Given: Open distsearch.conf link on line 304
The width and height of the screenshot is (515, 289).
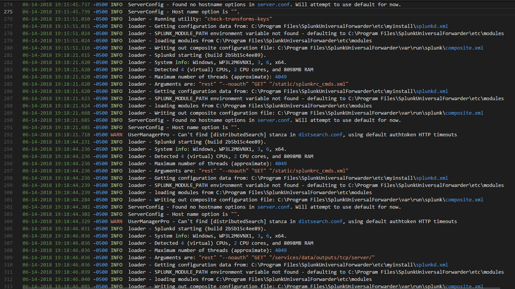Looking at the screenshot, I should (x=320, y=222).
